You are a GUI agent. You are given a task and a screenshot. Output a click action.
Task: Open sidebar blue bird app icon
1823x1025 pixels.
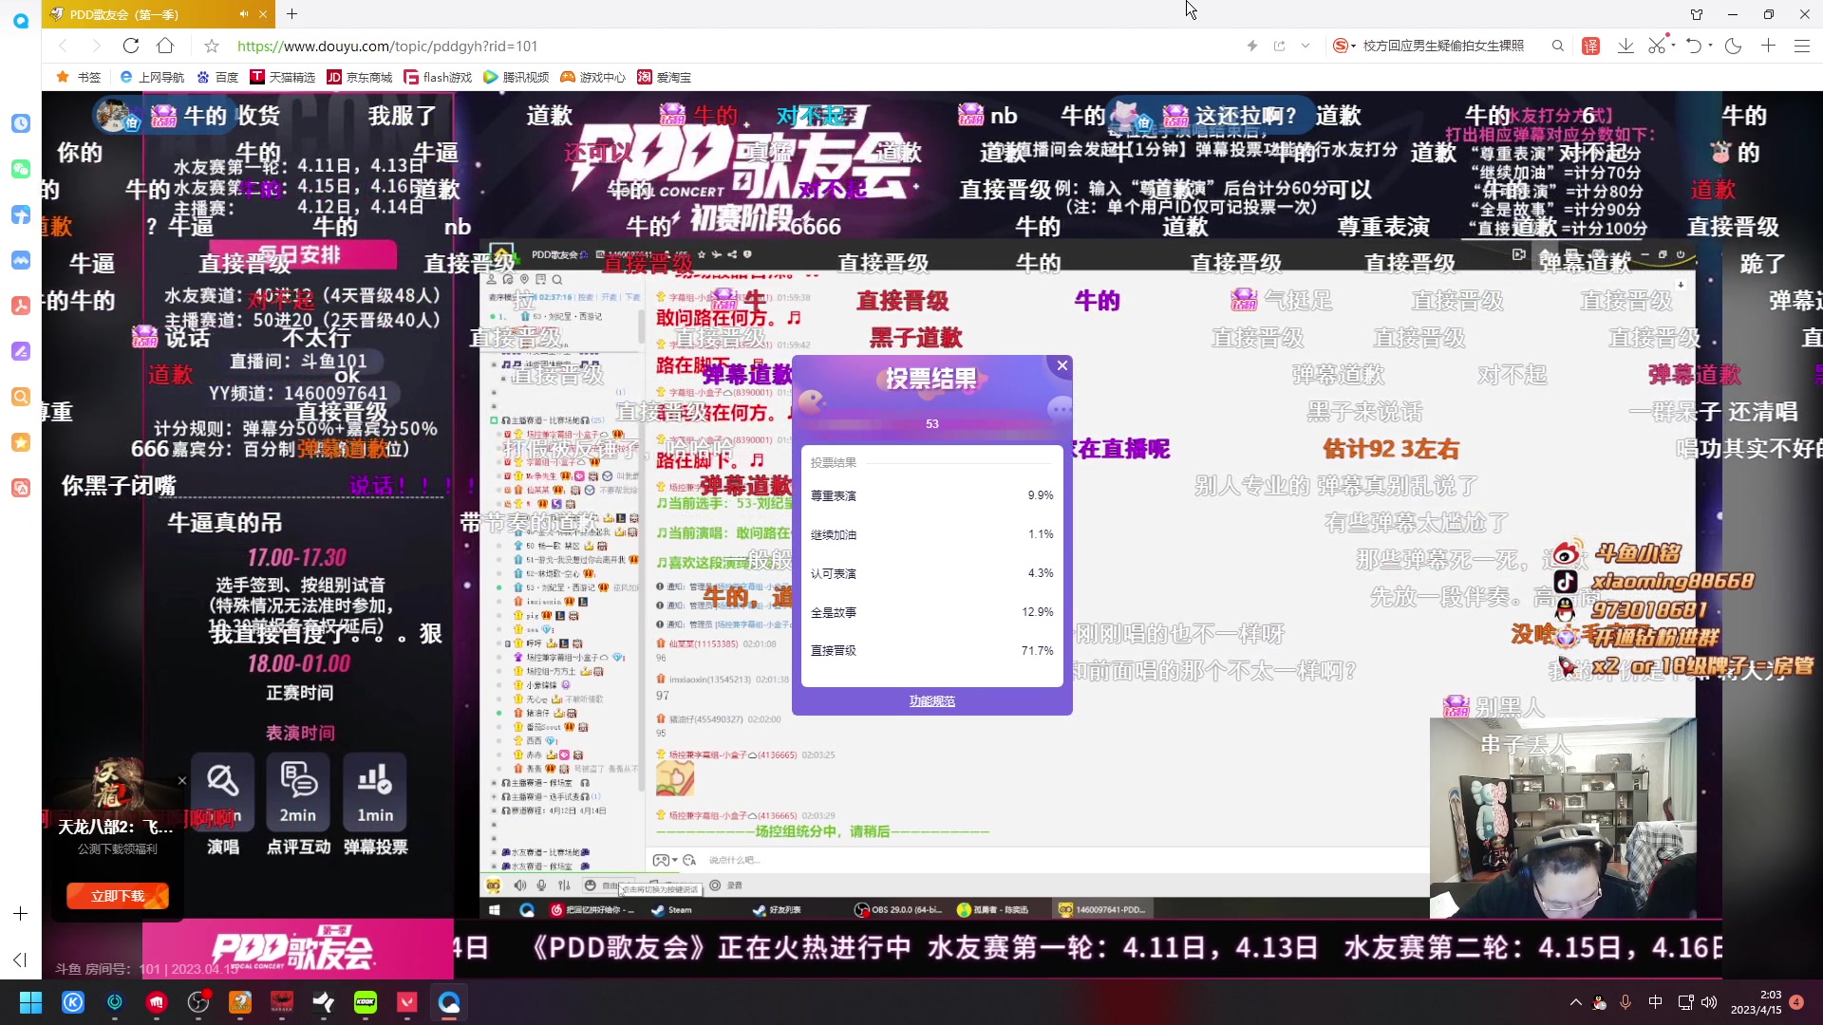coord(21,214)
